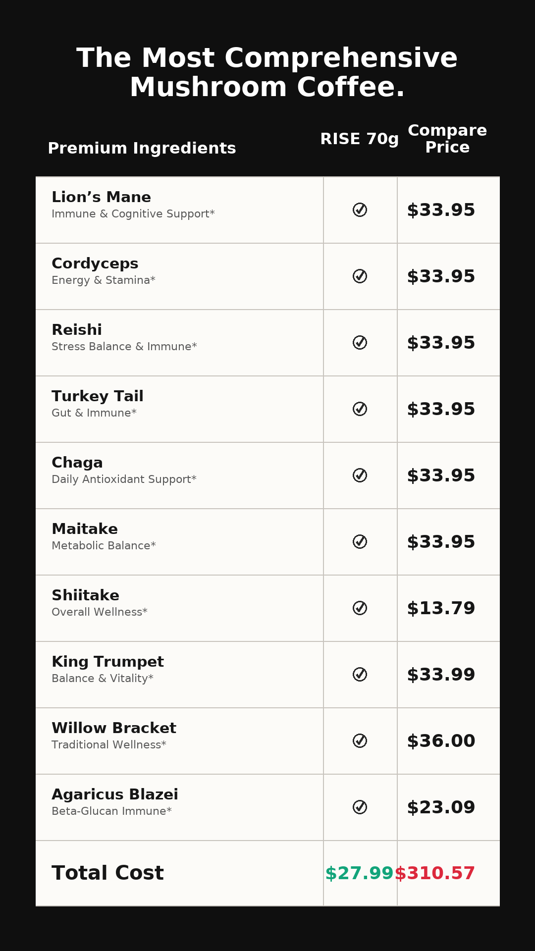This screenshot has height=951, width=535.
Task: Click the Reishi row checkmark icon
Action: point(360,343)
